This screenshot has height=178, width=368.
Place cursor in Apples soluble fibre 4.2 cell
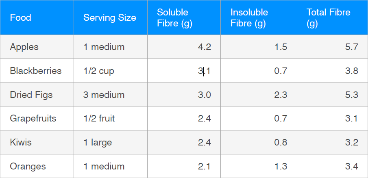click(x=184, y=47)
